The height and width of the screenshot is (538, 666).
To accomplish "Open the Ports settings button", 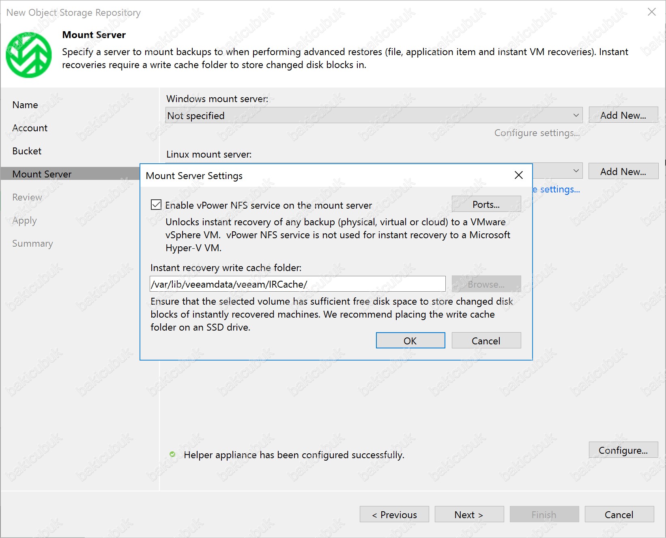I will pyautogui.click(x=486, y=204).
